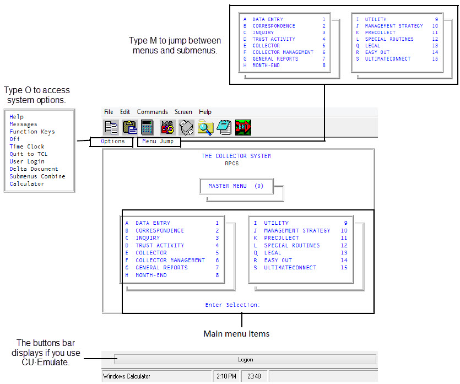Click the Options button
The width and height of the screenshot is (460, 384).
[112, 142]
